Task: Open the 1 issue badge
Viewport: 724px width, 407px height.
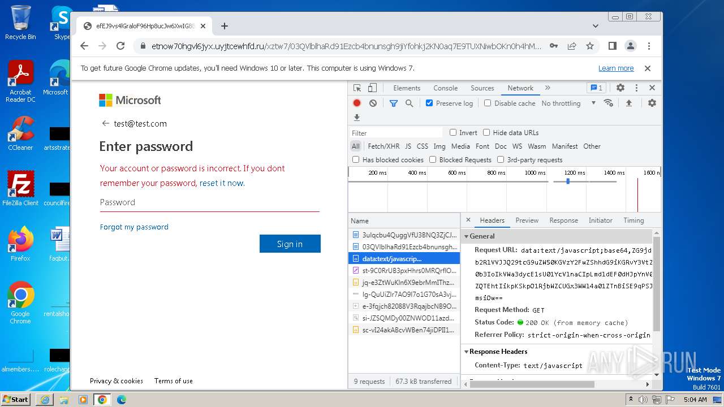Action: (596, 88)
